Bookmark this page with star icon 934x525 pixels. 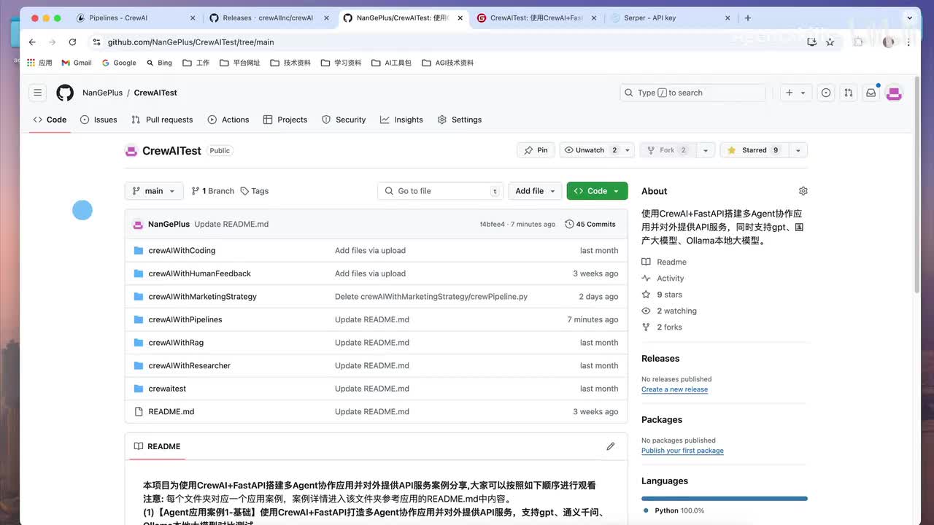[830, 42]
